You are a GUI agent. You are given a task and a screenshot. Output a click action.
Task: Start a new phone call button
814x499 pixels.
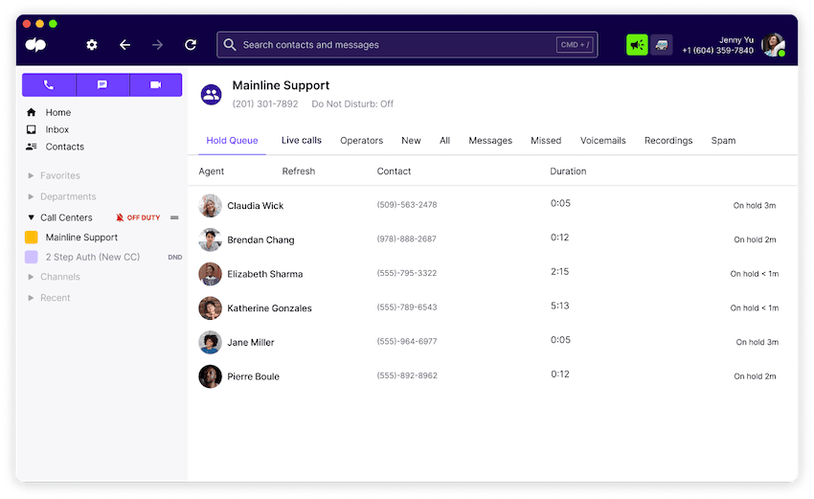(x=49, y=84)
